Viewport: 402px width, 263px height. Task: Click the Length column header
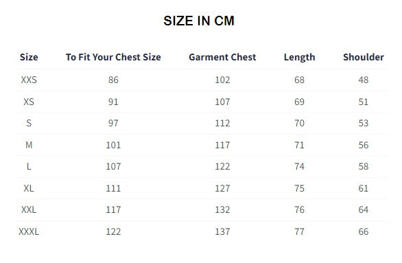(x=299, y=57)
